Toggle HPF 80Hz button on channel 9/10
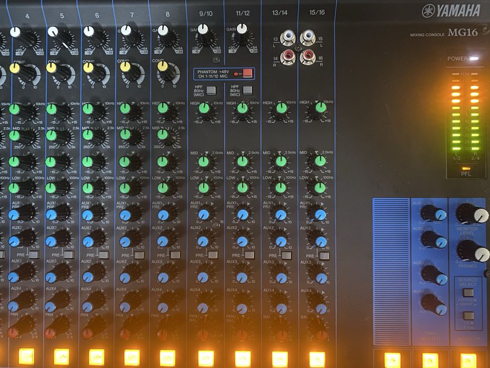 212,90
